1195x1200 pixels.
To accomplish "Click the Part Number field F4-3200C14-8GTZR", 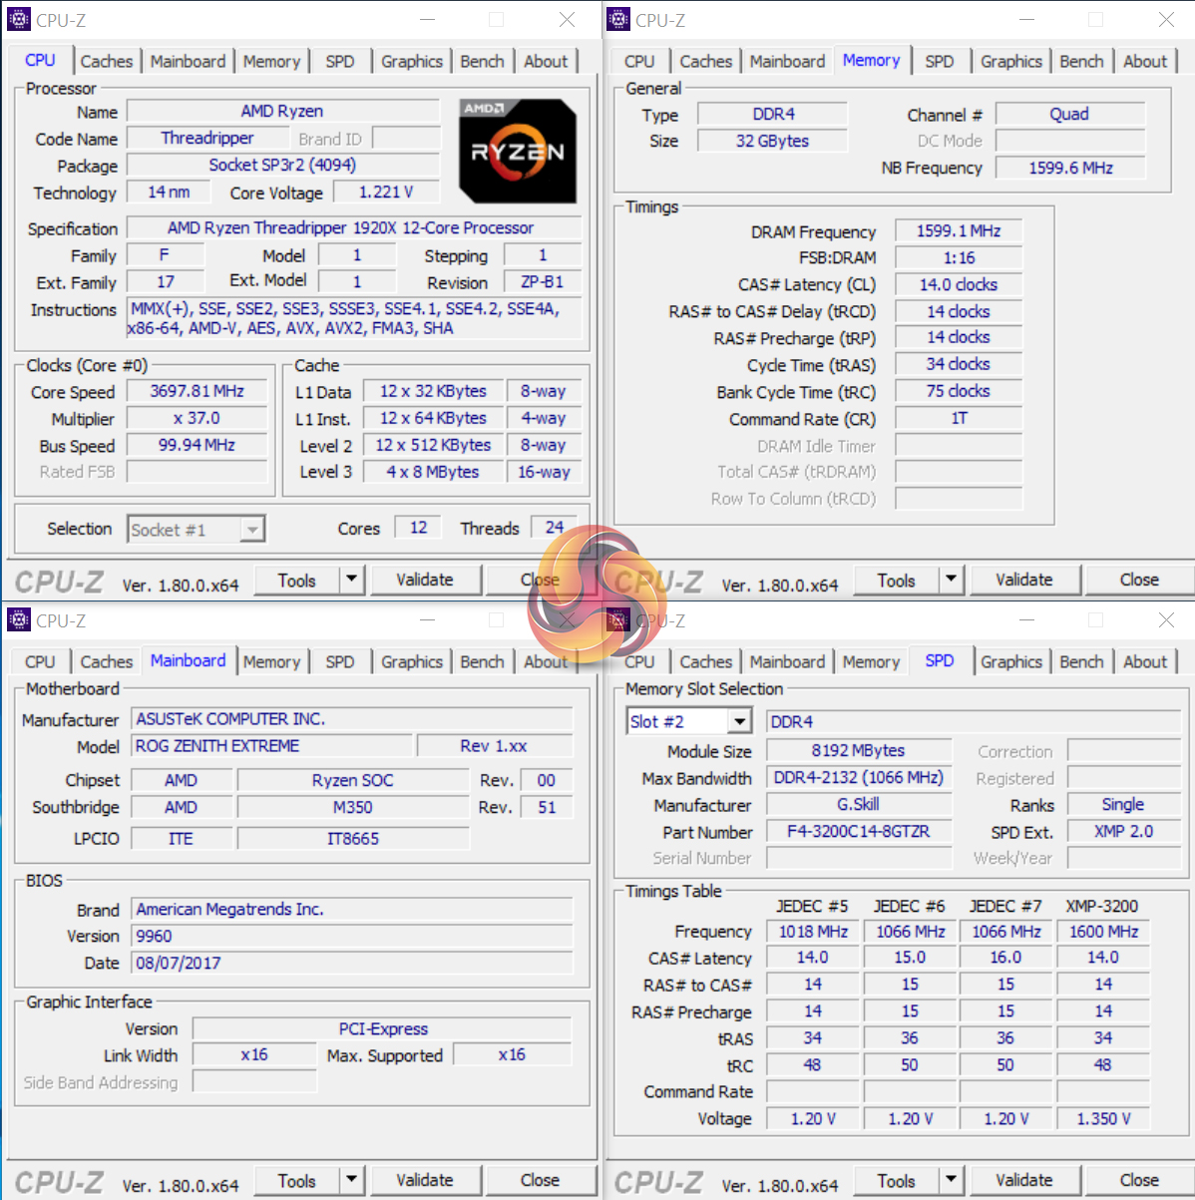I will point(858,831).
